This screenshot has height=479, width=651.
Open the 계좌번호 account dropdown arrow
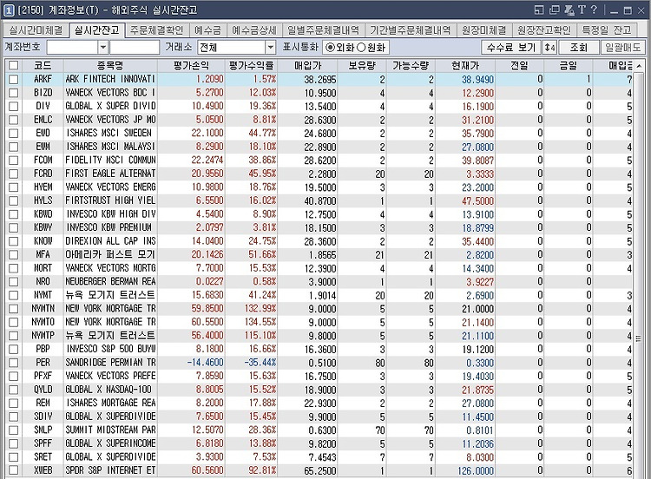(x=103, y=48)
